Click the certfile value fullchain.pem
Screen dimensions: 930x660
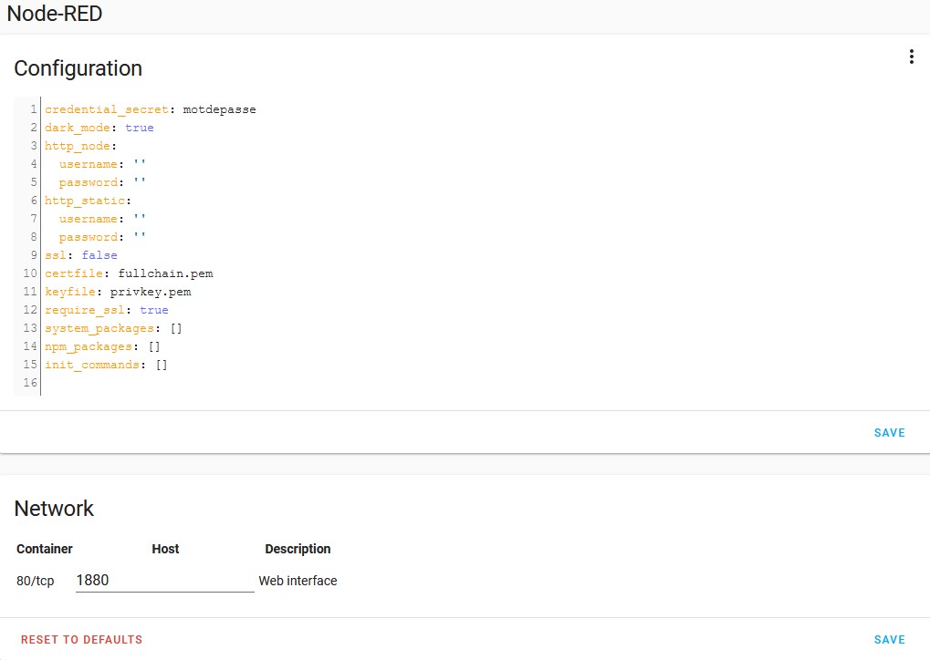(165, 273)
